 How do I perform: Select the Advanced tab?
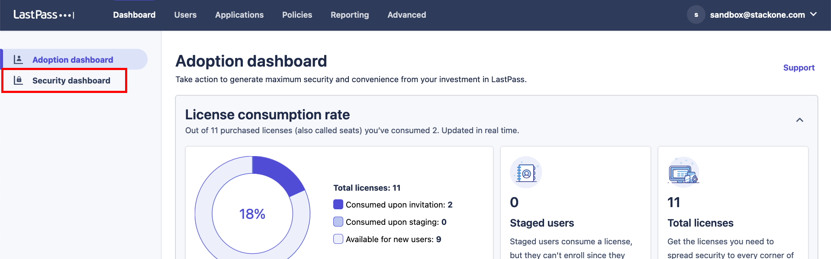tap(407, 15)
